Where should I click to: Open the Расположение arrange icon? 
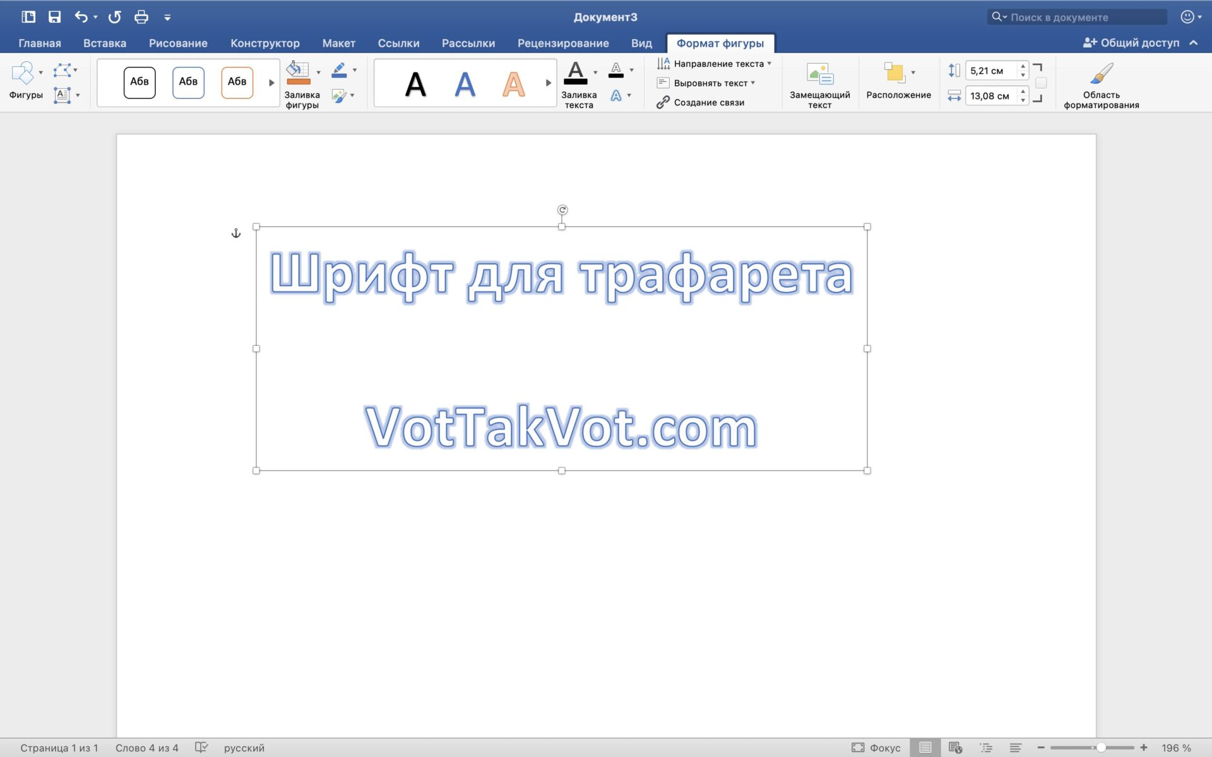point(894,73)
